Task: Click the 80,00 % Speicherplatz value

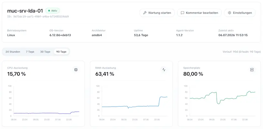Action: point(193,74)
